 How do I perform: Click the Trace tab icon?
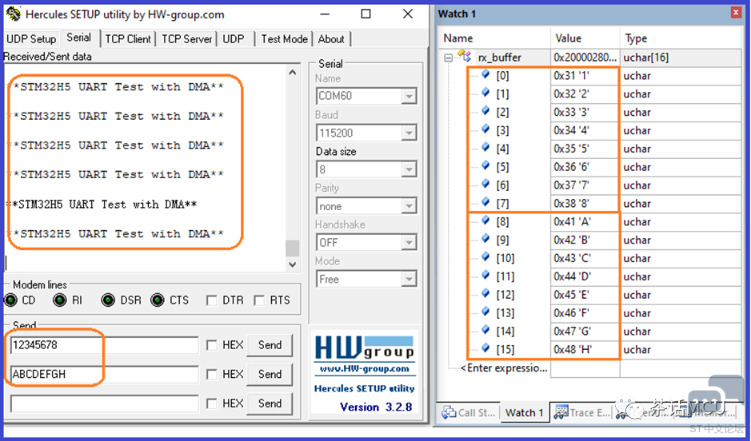pyautogui.click(x=561, y=411)
